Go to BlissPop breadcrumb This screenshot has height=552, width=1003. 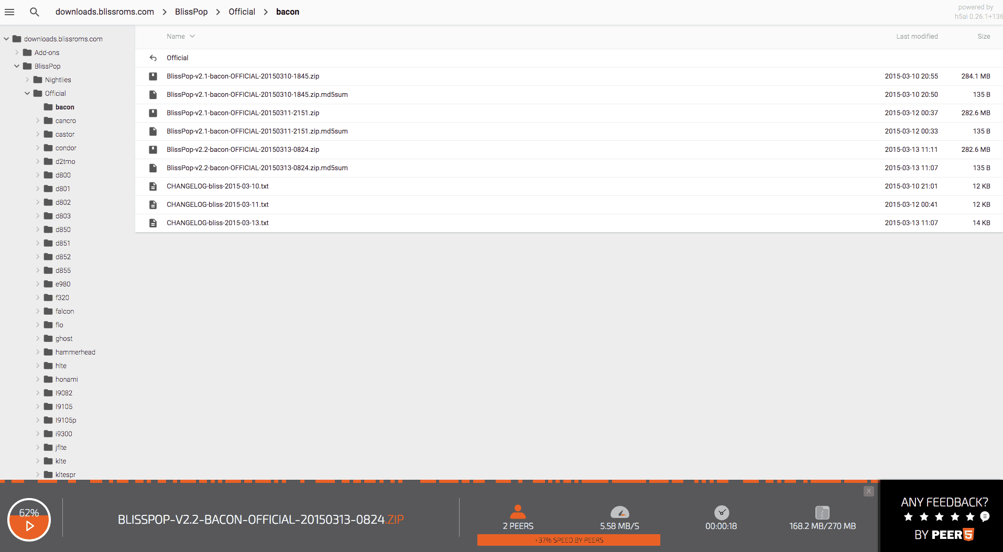point(191,12)
